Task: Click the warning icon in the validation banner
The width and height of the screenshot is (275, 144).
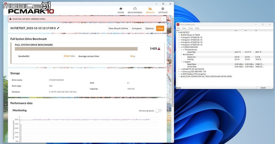Action: tap(10, 19)
